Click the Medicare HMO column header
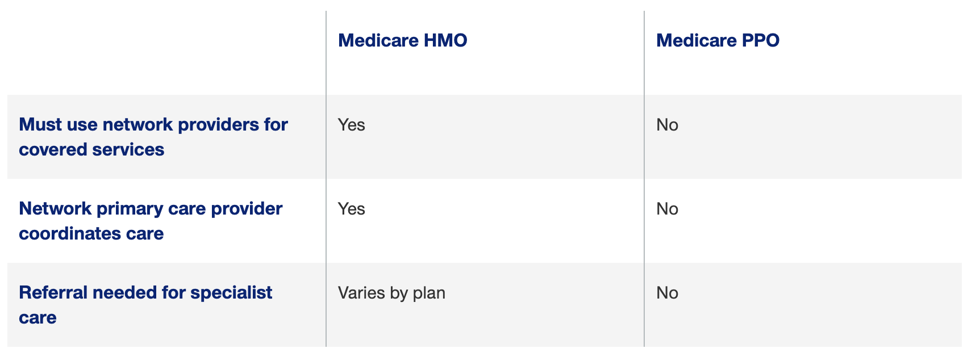 pos(402,40)
